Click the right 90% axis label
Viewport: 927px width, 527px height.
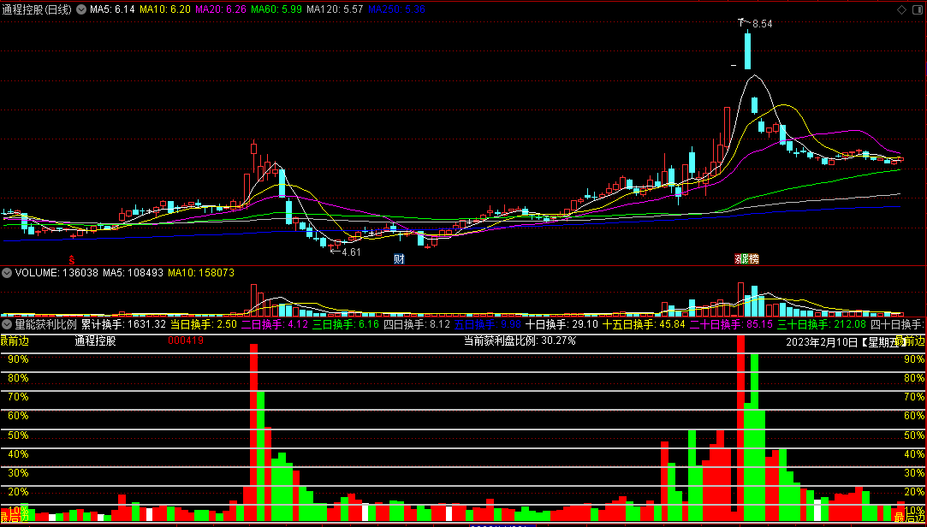pyautogui.click(x=913, y=359)
